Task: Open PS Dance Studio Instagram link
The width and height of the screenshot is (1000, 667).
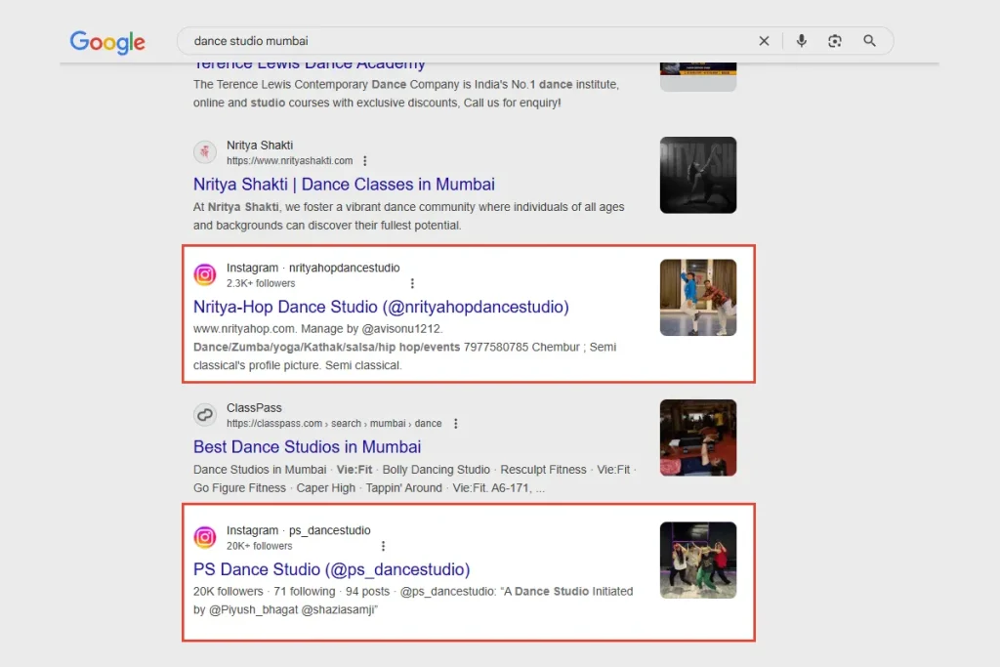Action: [x=332, y=569]
